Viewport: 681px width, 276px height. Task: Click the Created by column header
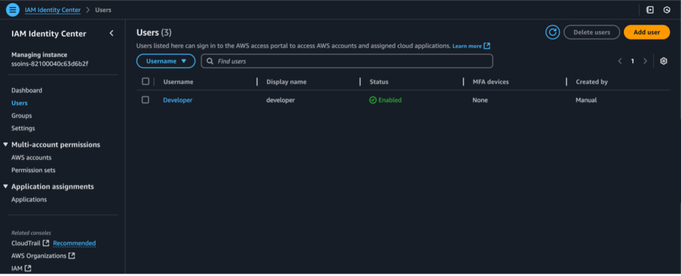(x=591, y=82)
